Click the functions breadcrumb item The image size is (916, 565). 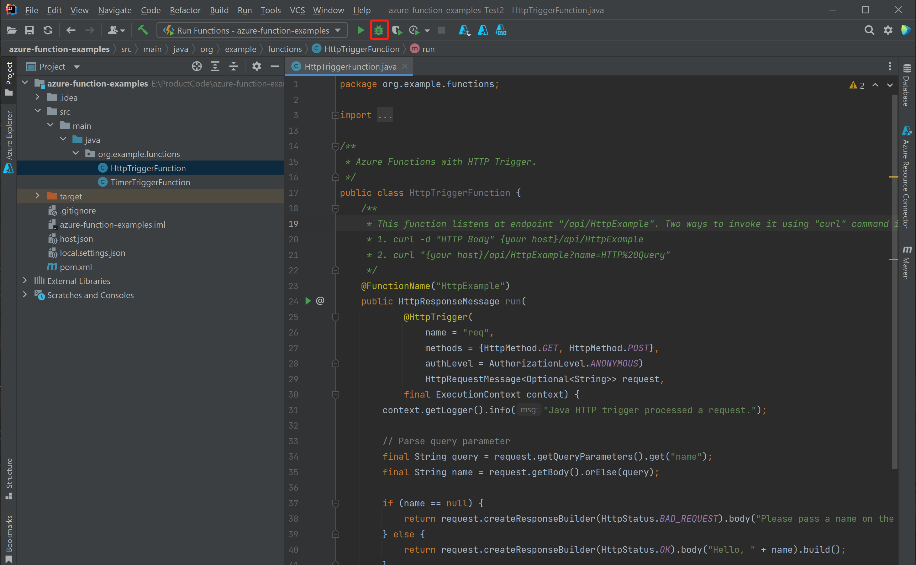285,49
